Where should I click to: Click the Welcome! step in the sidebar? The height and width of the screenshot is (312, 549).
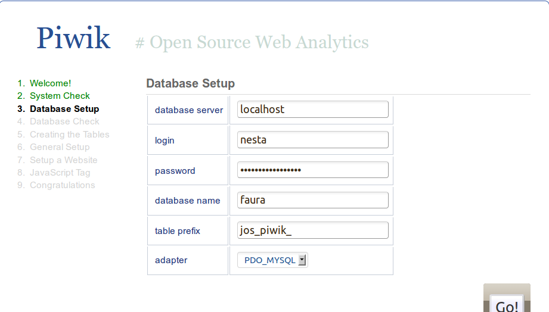point(51,83)
